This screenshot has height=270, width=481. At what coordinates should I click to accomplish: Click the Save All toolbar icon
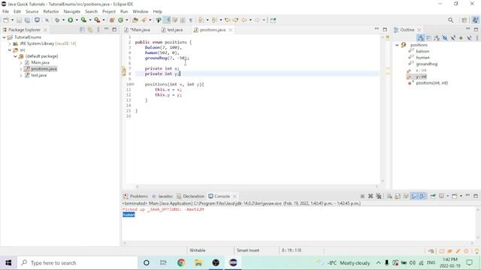[27, 20]
